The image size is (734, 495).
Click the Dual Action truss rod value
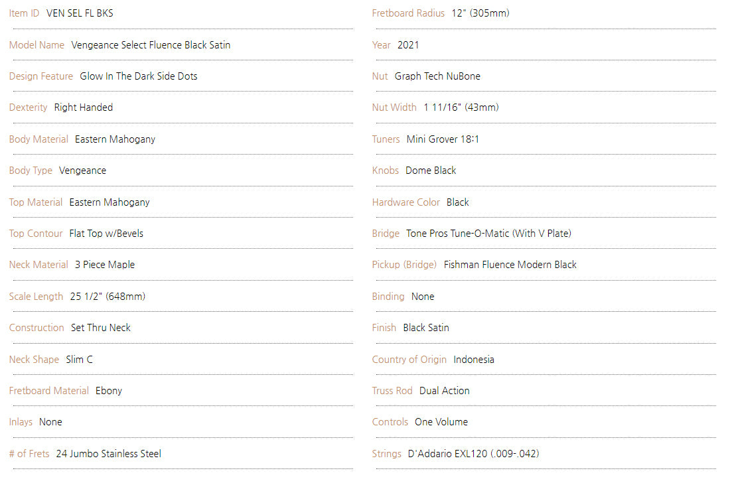[444, 391]
